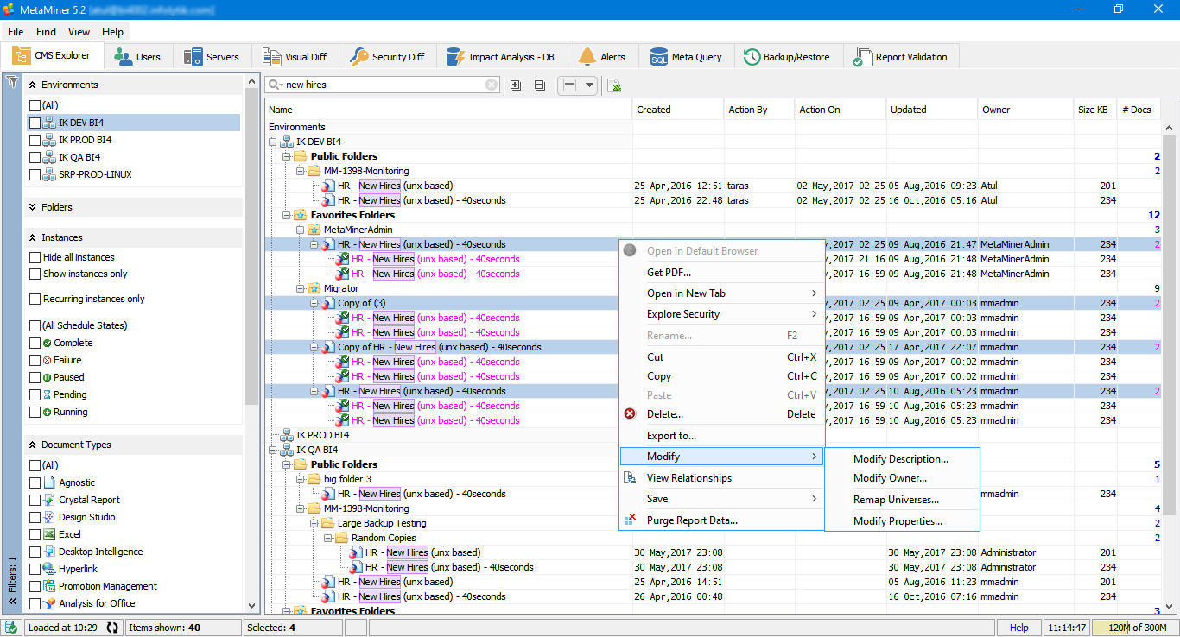Click the refresh icon in status bar
Screen dimensions: 1180x637
point(112,628)
